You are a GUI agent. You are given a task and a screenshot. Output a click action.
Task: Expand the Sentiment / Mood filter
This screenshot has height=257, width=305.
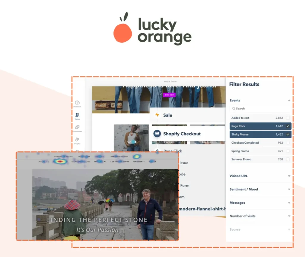[289, 189]
